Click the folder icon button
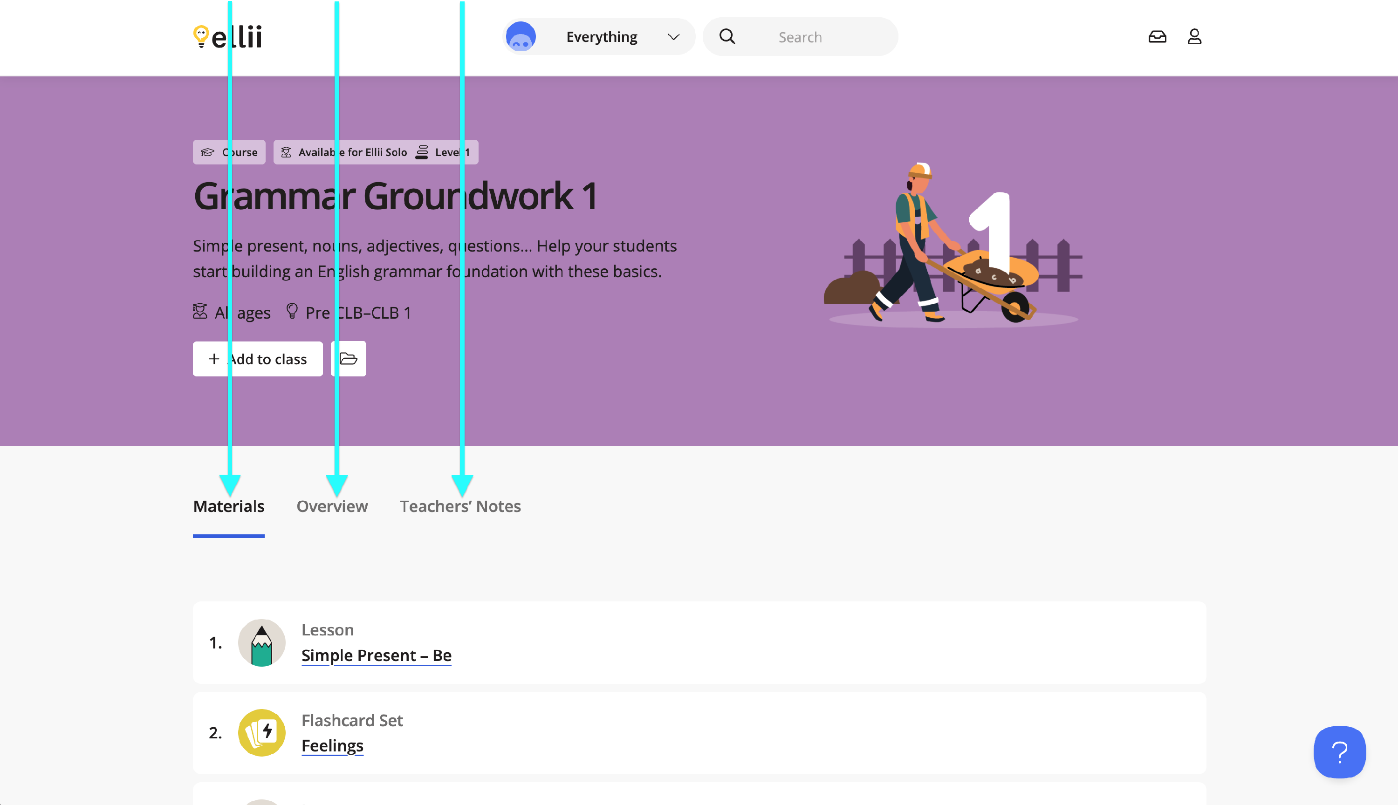 pyautogui.click(x=349, y=359)
